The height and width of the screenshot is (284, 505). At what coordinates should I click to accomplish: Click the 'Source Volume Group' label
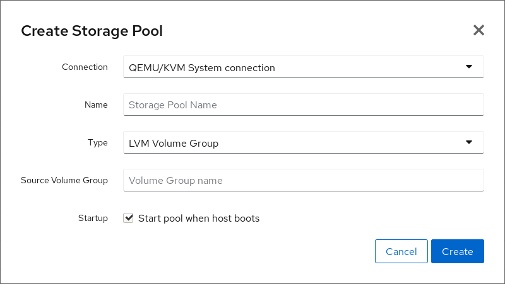pyautogui.click(x=64, y=180)
